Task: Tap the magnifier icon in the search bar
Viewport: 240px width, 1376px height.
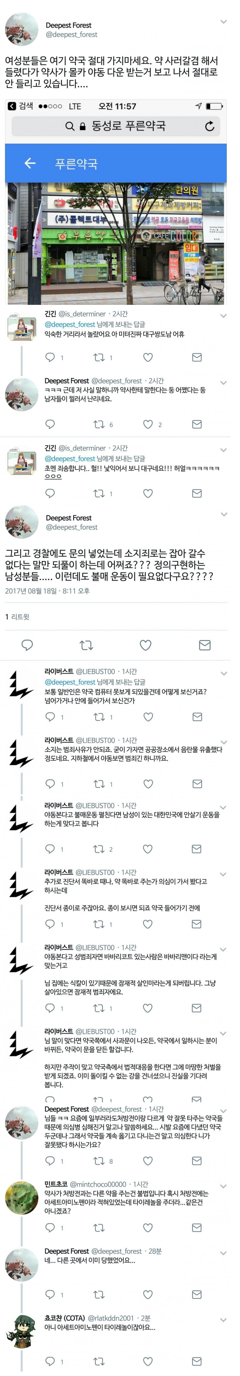Action: coord(70,126)
